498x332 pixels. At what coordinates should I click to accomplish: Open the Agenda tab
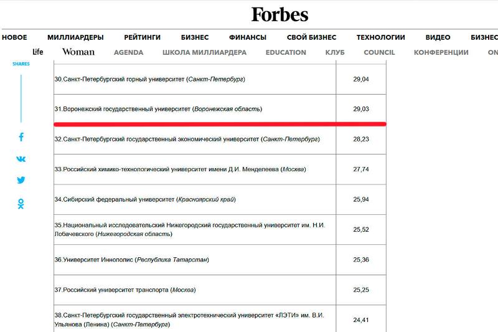coord(128,52)
